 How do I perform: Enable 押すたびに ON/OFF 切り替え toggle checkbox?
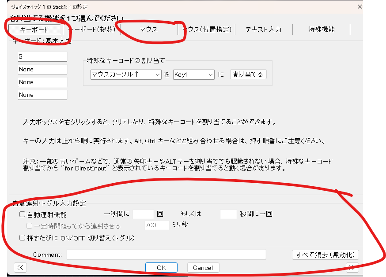(23, 238)
